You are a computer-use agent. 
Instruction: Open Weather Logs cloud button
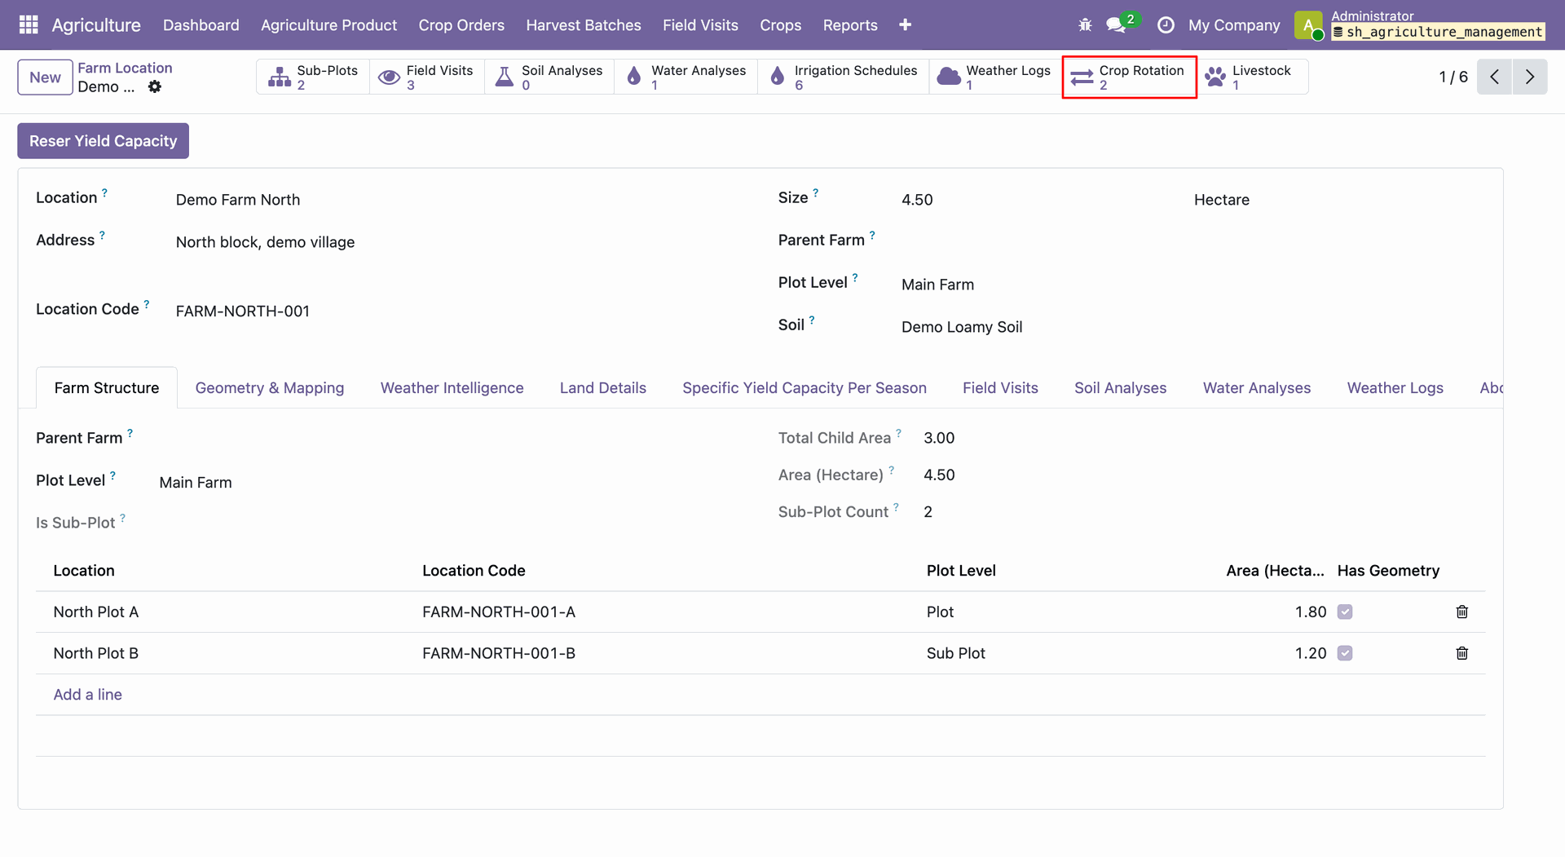995,77
